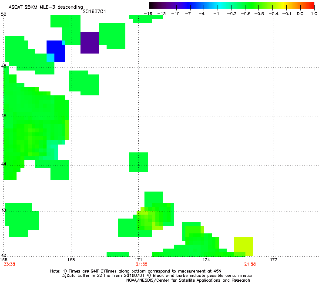This screenshot has width=322, height=283.
Task: Click the red time 21:58 under 171
Action: 141,264
